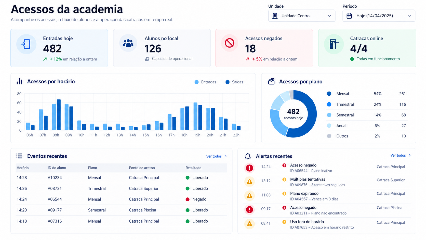Open the Acessos negados summary card
426x240 pixels.
pos(264,48)
